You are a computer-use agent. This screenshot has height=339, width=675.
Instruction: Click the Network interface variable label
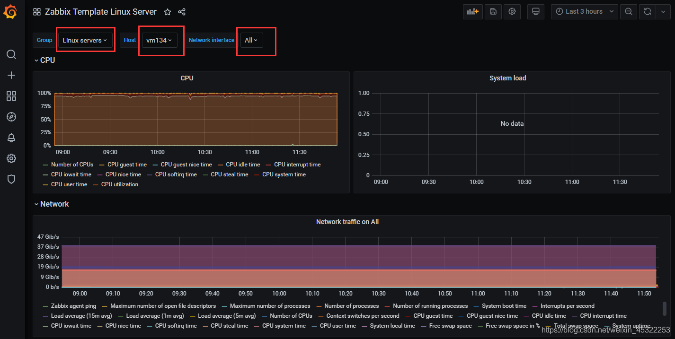click(212, 40)
